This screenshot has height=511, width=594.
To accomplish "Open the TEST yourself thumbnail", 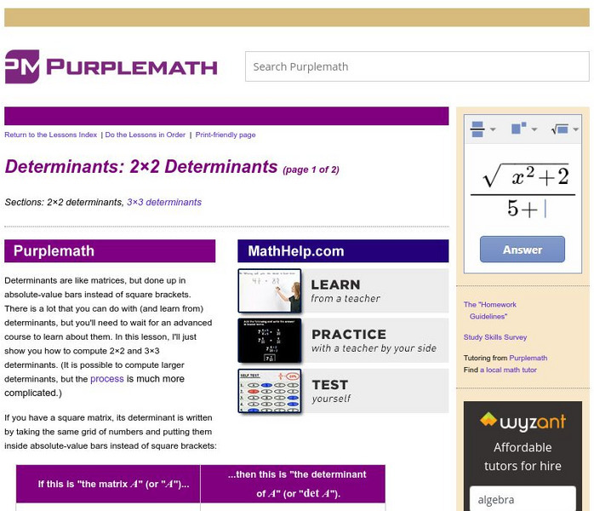I will coord(270,391).
